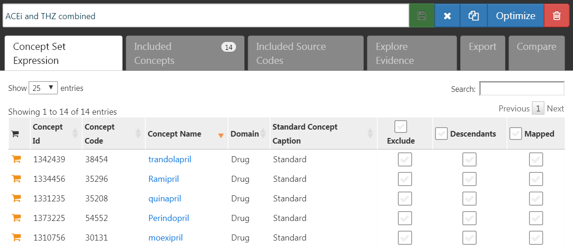Click the table Search input field
573x248 pixels.
522,89
